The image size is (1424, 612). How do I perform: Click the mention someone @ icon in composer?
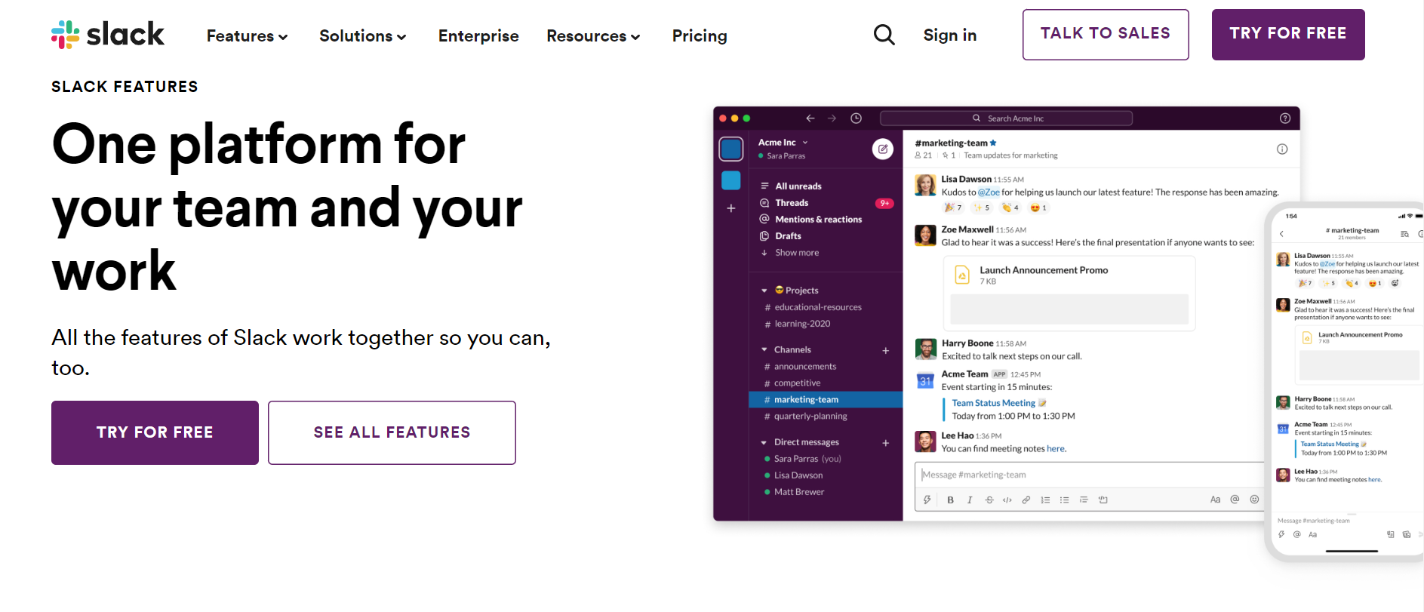pos(1235,499)
